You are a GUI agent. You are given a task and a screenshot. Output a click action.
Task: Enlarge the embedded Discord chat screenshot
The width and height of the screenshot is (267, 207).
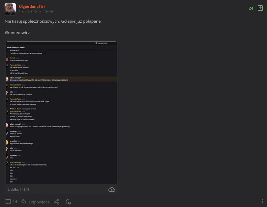(62, 113)
